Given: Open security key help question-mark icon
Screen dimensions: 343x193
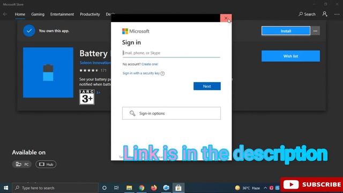Looking at the screenshot, I should [162, 73].
